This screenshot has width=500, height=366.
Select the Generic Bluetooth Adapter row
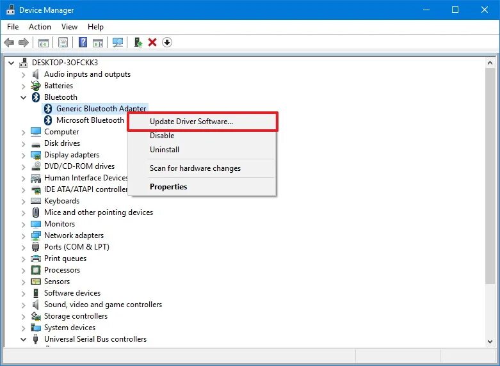pos(95,109)
